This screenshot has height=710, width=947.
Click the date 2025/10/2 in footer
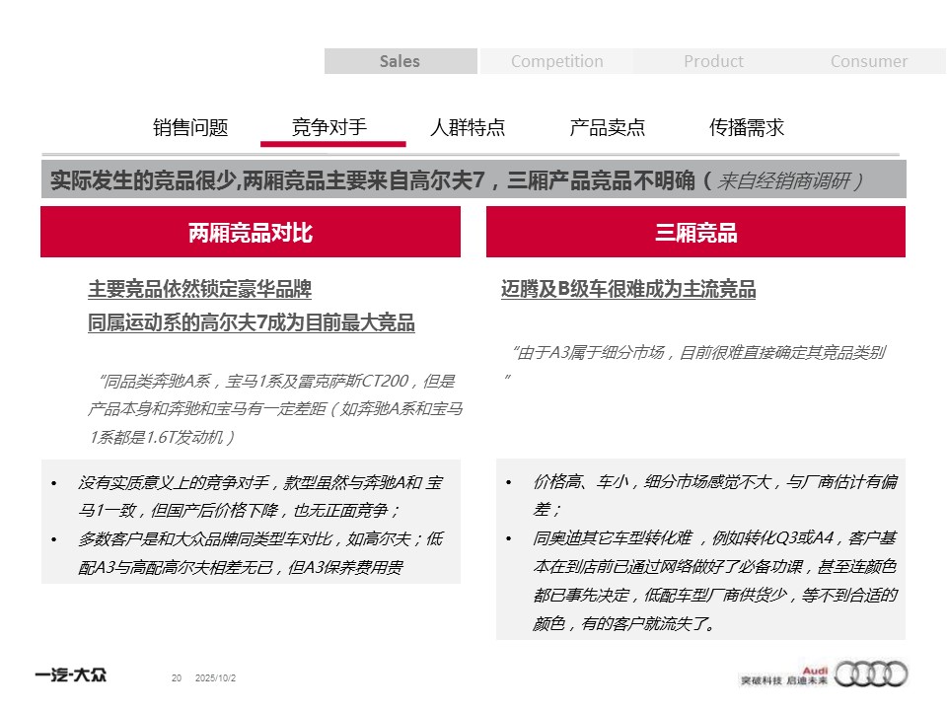coord(216,678)
